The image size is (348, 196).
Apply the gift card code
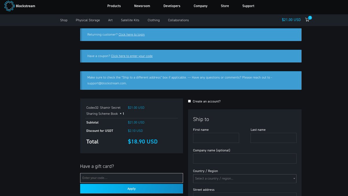[132, 188]
